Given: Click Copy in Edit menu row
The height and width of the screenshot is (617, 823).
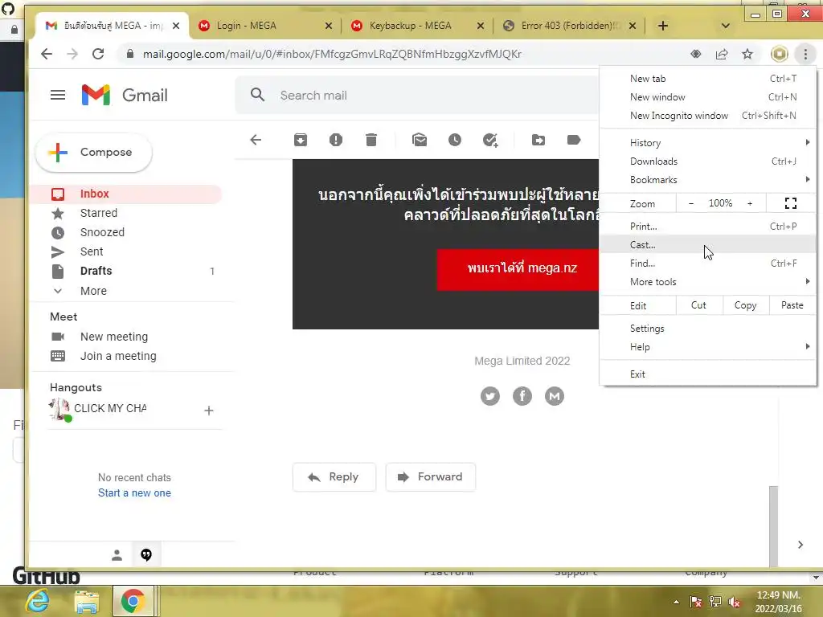Looking at the screenshot, I should click(745, 305).
